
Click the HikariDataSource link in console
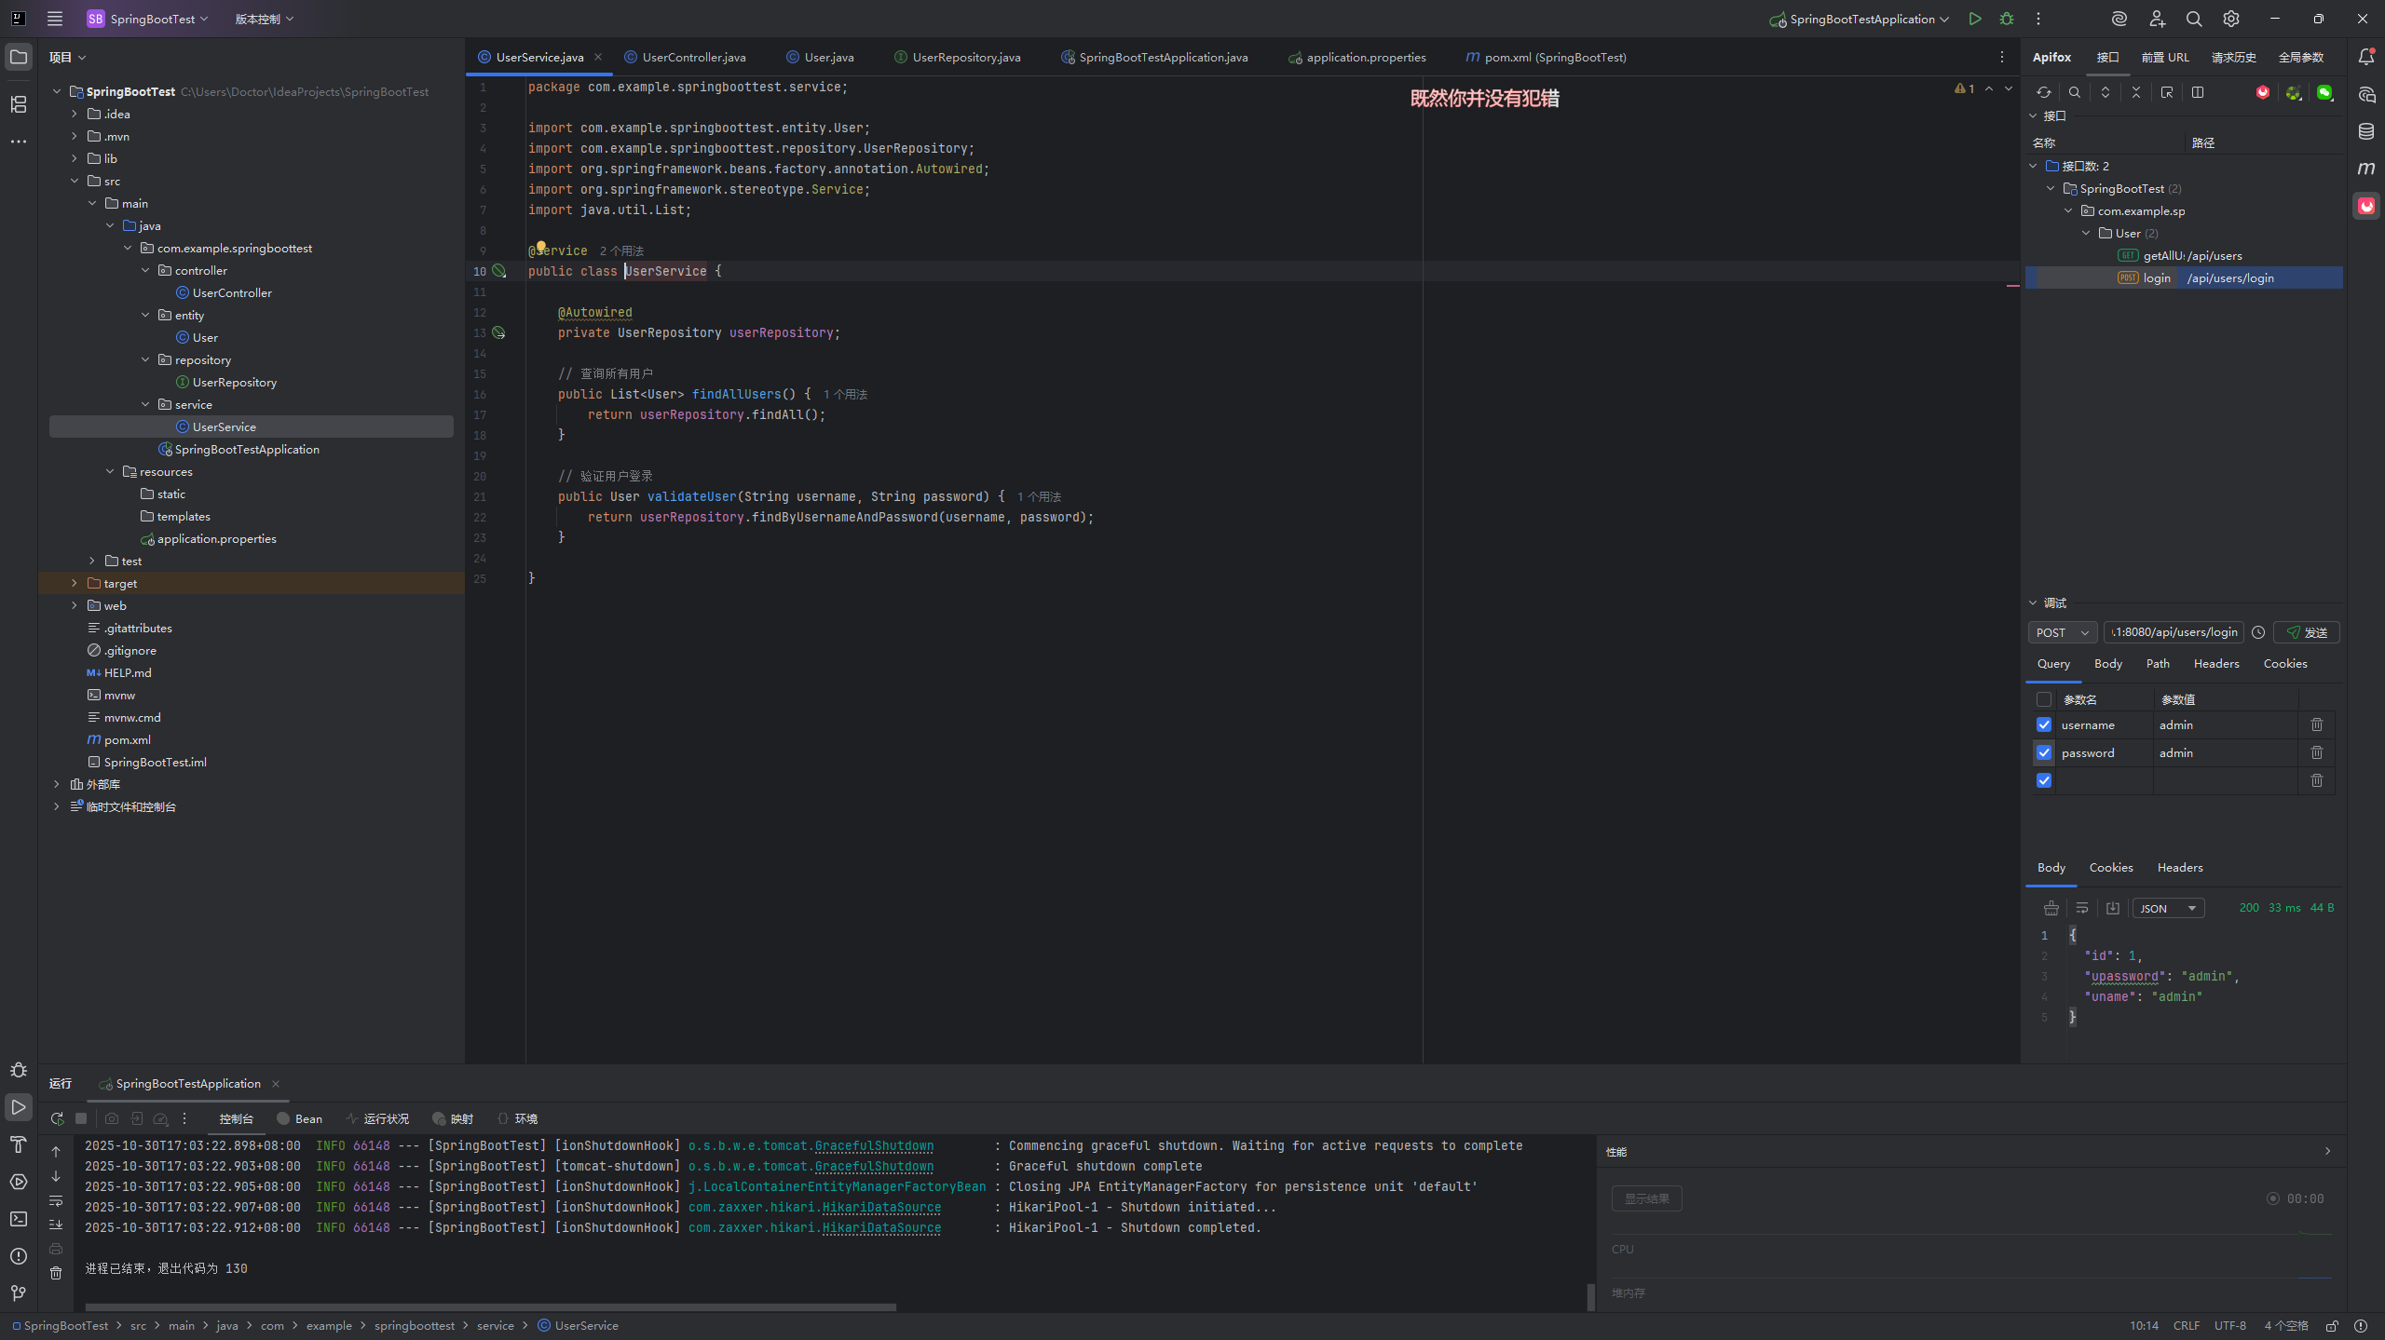(x=880, y=1207)
